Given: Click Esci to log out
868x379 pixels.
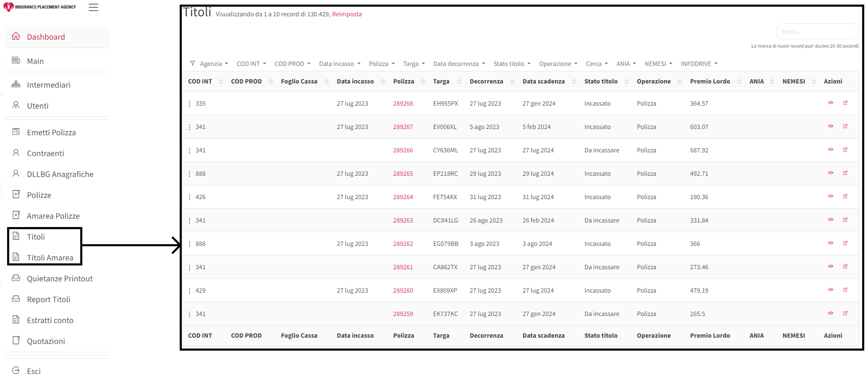Looking at the screenshot, I should [33, 371].
